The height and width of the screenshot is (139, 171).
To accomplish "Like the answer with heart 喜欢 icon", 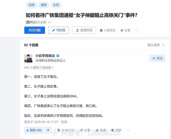I will 116,130.
